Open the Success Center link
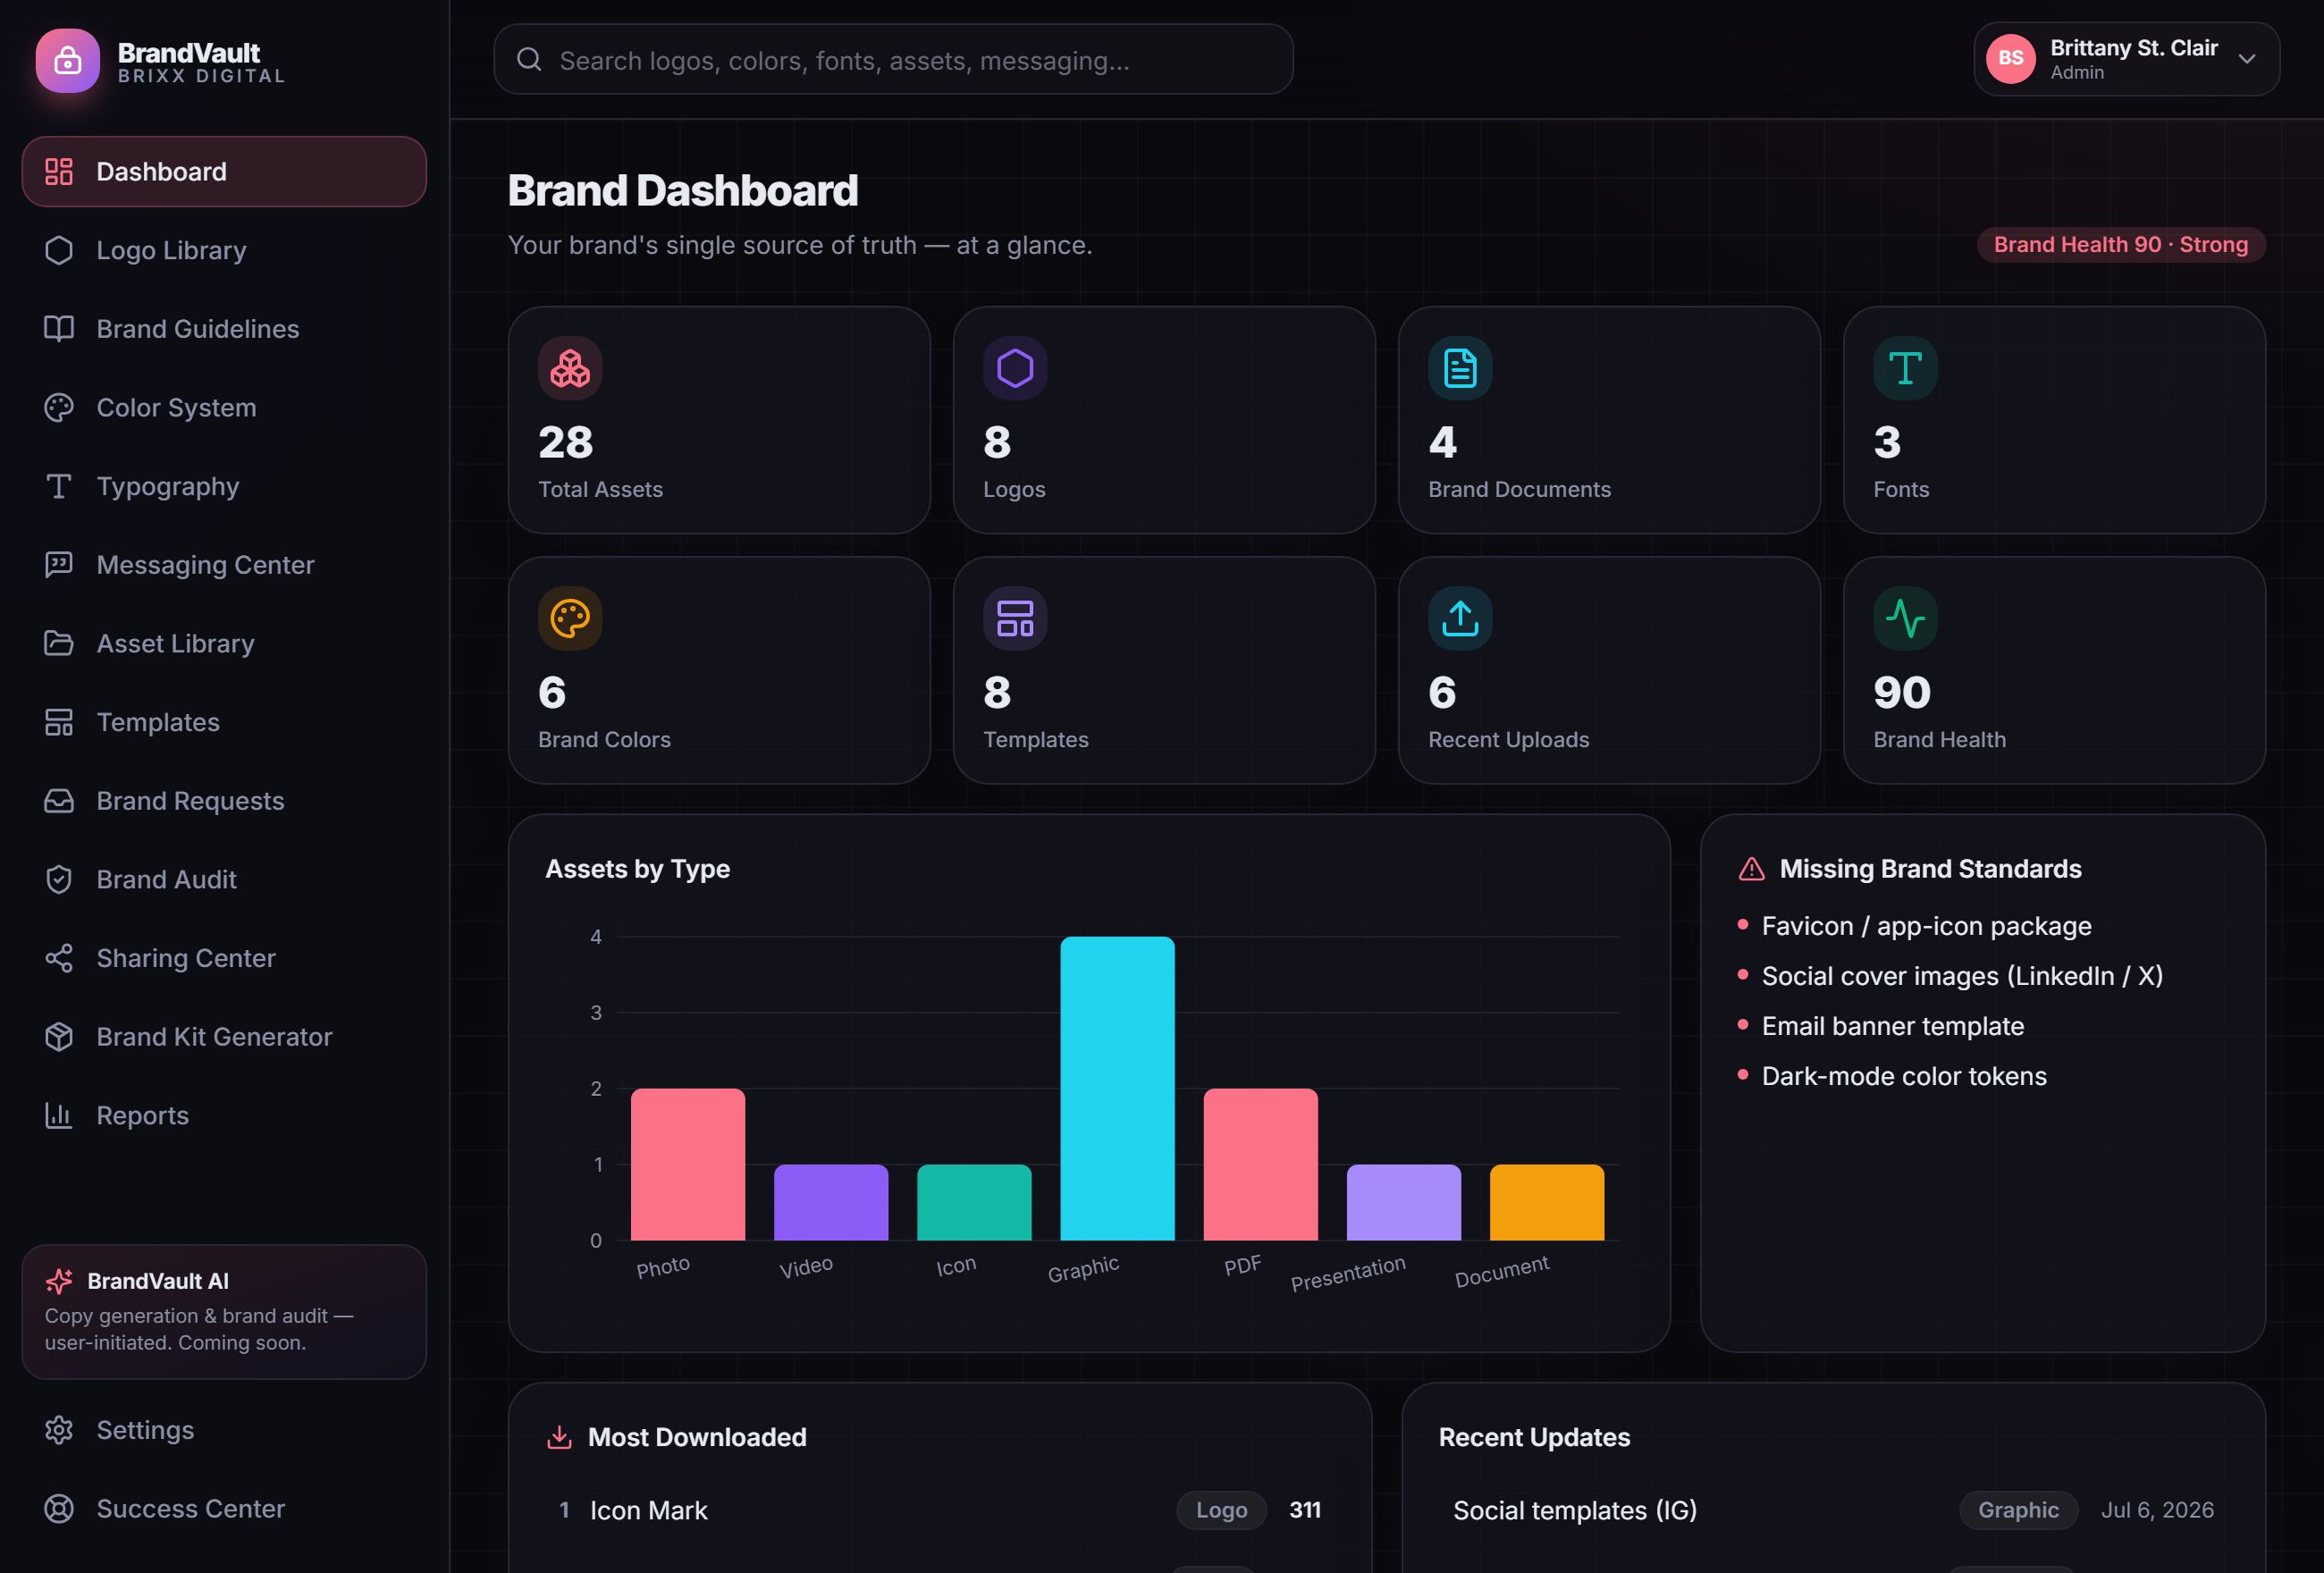 point(224,1509)
